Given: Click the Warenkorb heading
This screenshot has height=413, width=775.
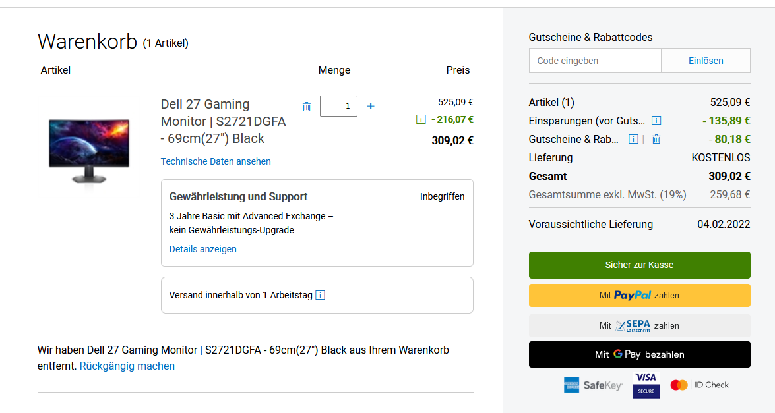Looking at the screenshot, I should tap(88, 41).
